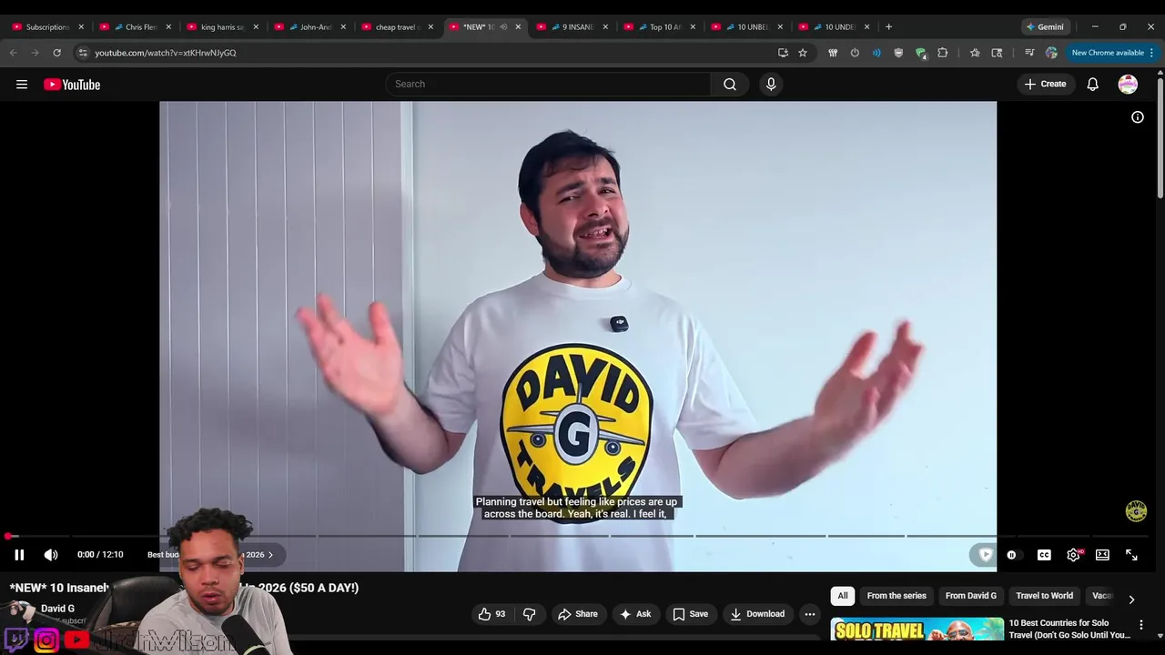The height and width of the screenshot is (655, 1165).
Task: Click the video progress bar
Action: pyautogui.click(x=579, y=536)
